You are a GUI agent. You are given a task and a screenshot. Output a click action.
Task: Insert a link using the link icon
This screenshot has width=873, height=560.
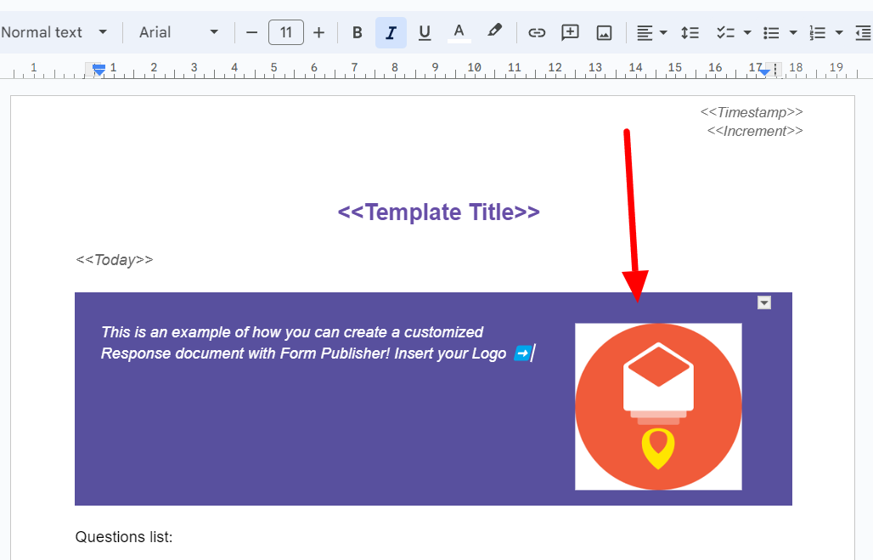click(x=537, y=32)
